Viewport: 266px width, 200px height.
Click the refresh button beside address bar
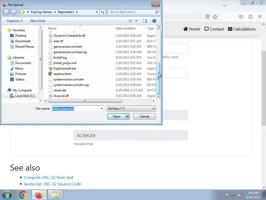[x=103, y=12]
